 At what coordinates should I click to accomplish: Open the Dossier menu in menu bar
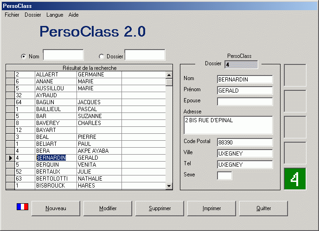[33, 15]
